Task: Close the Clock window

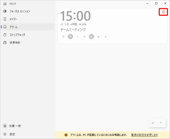Action: (x=165, y=3)
